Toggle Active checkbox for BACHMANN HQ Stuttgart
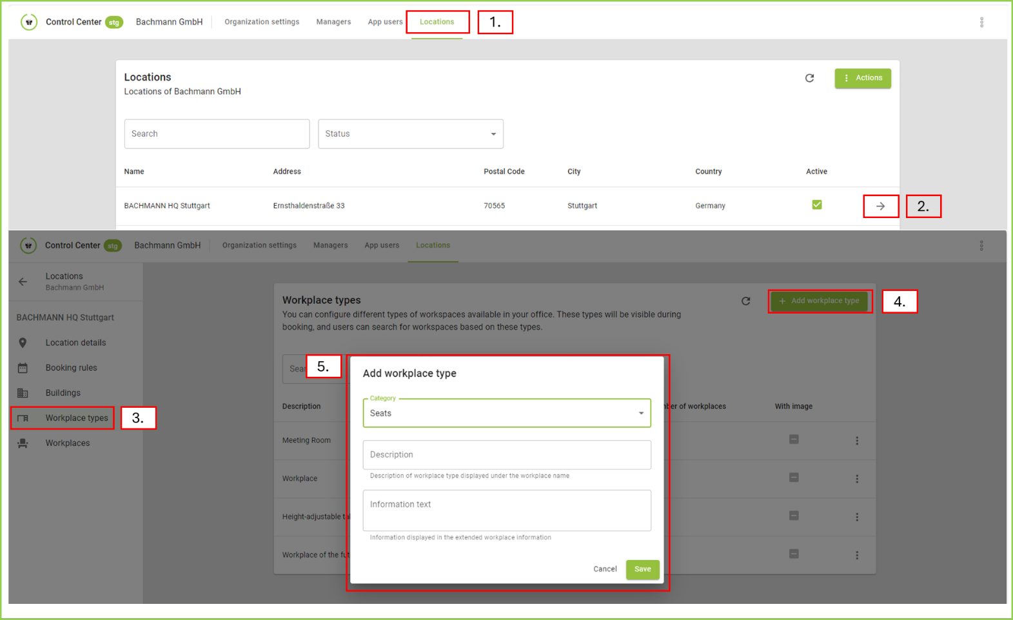Viewport: 1013px width, 620px height. [816, 205]
